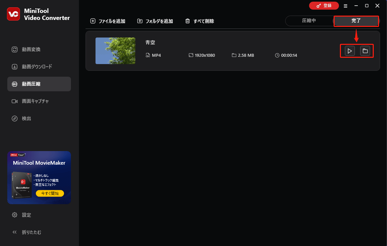Click the MP4 format label
This screenshot has height=246, width=387.
[x=156, y=55]
